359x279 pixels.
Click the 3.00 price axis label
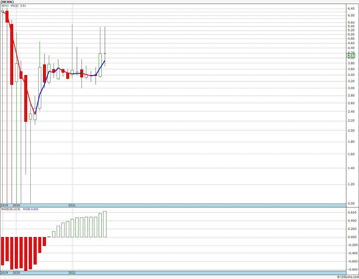click(x=351, y=88)
